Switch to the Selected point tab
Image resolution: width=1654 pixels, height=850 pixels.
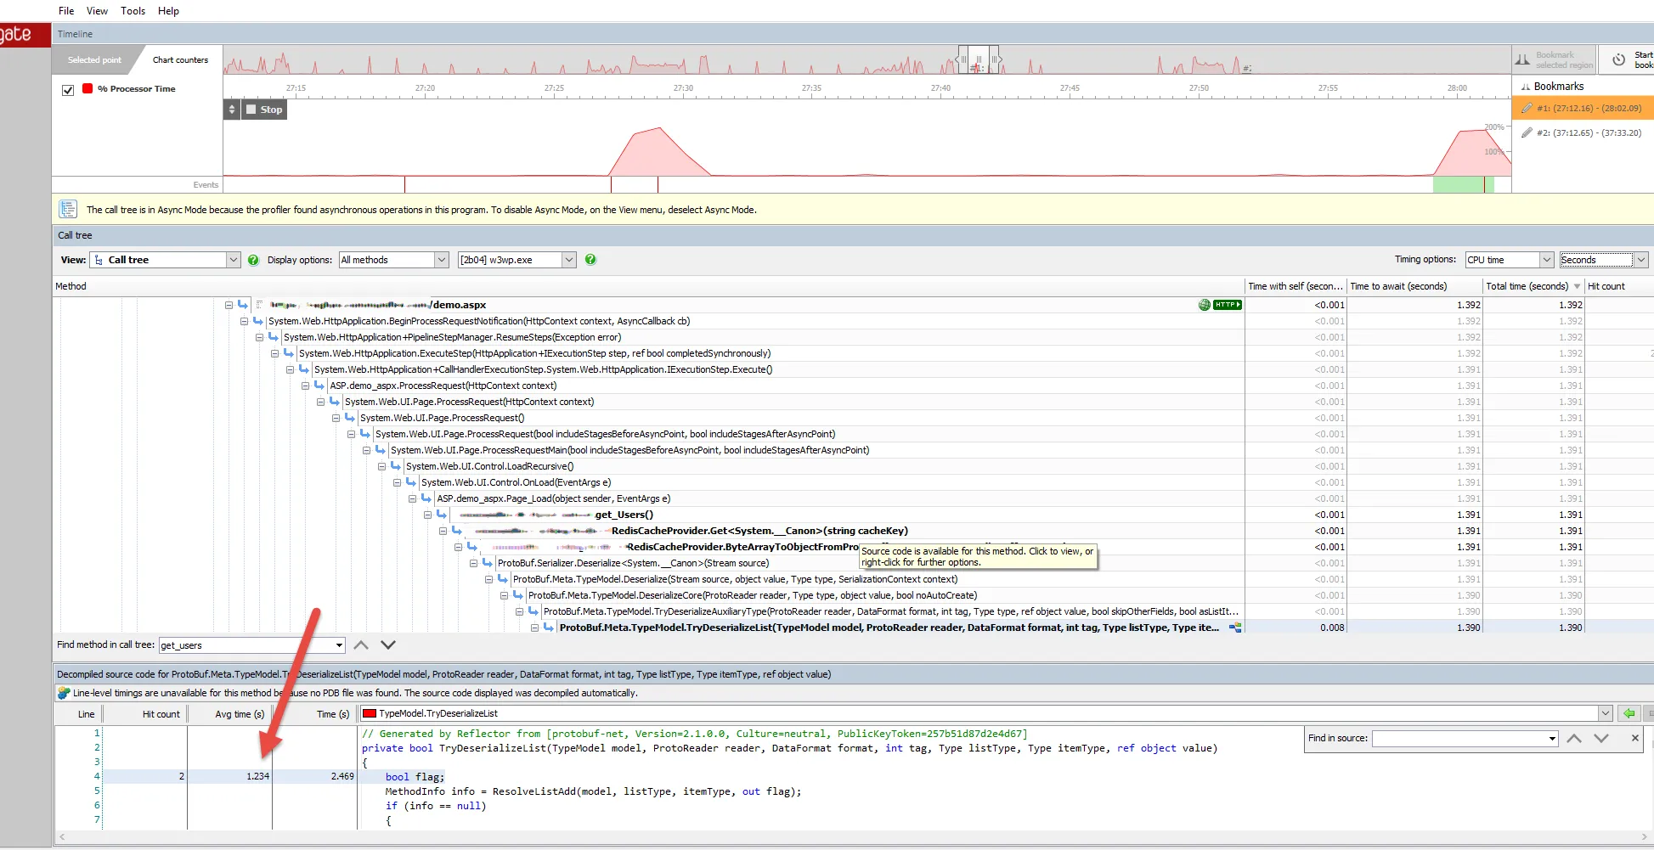[94, 60]
